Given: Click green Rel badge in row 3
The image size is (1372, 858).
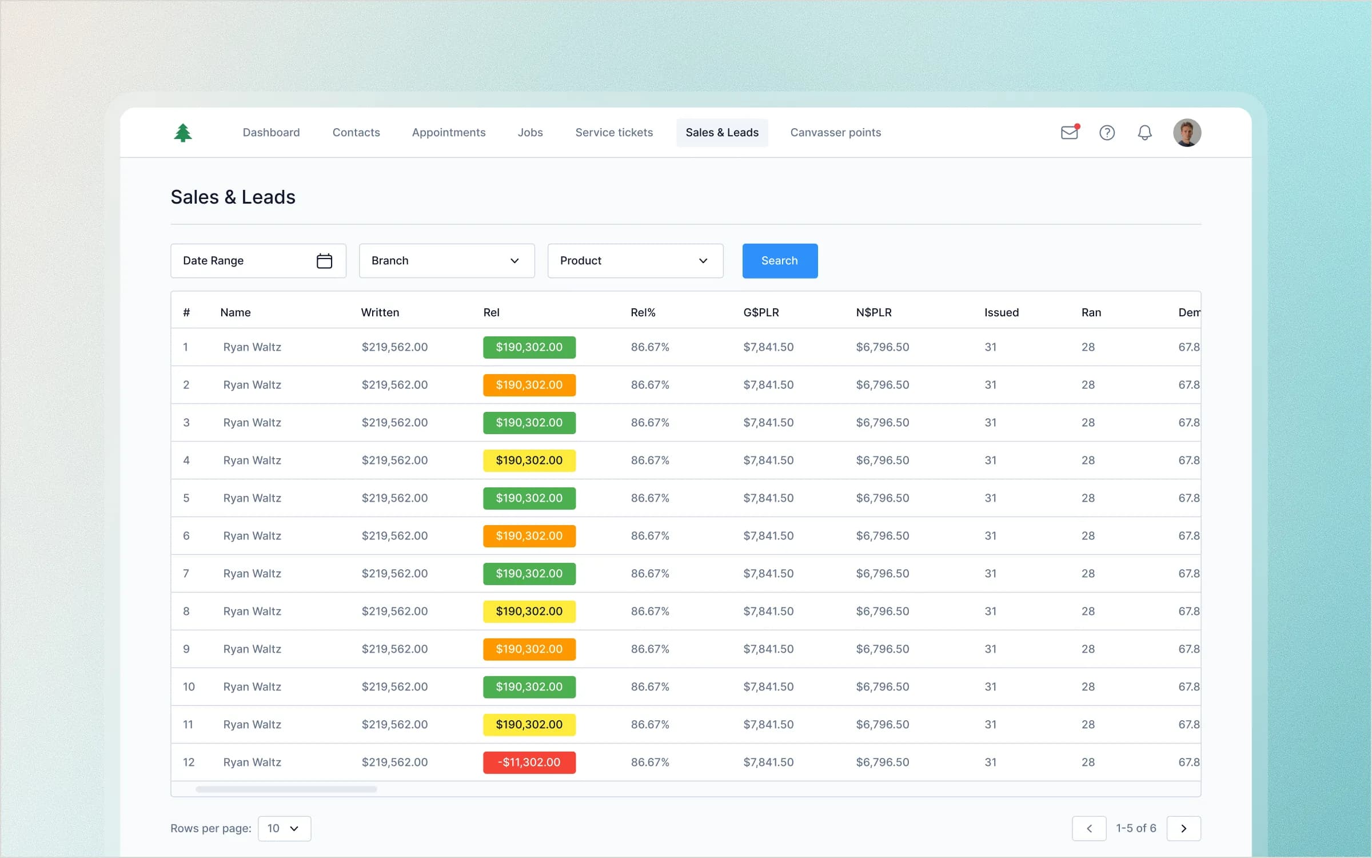Looking at the screenshot, I should [529, 423].
